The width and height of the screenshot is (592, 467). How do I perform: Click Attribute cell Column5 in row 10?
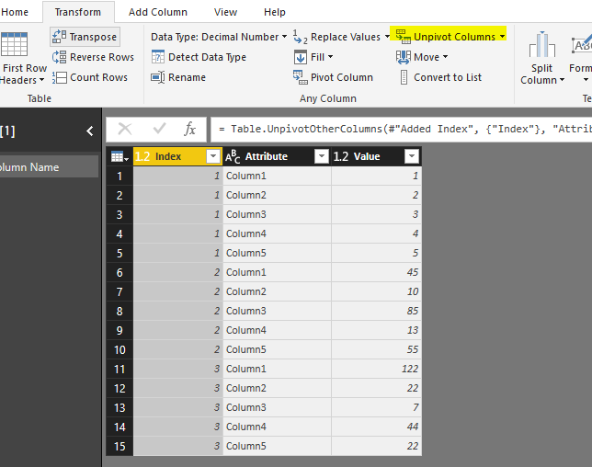click(277, 349)
